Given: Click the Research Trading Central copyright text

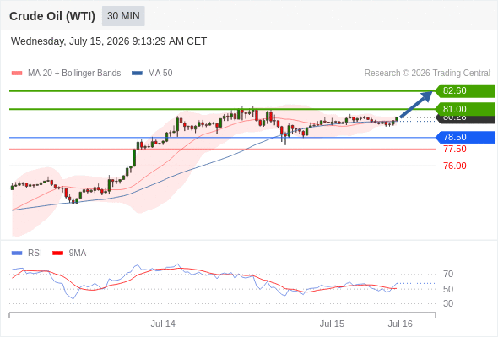Looking at the screenshot, I should (x=427, y=74).
